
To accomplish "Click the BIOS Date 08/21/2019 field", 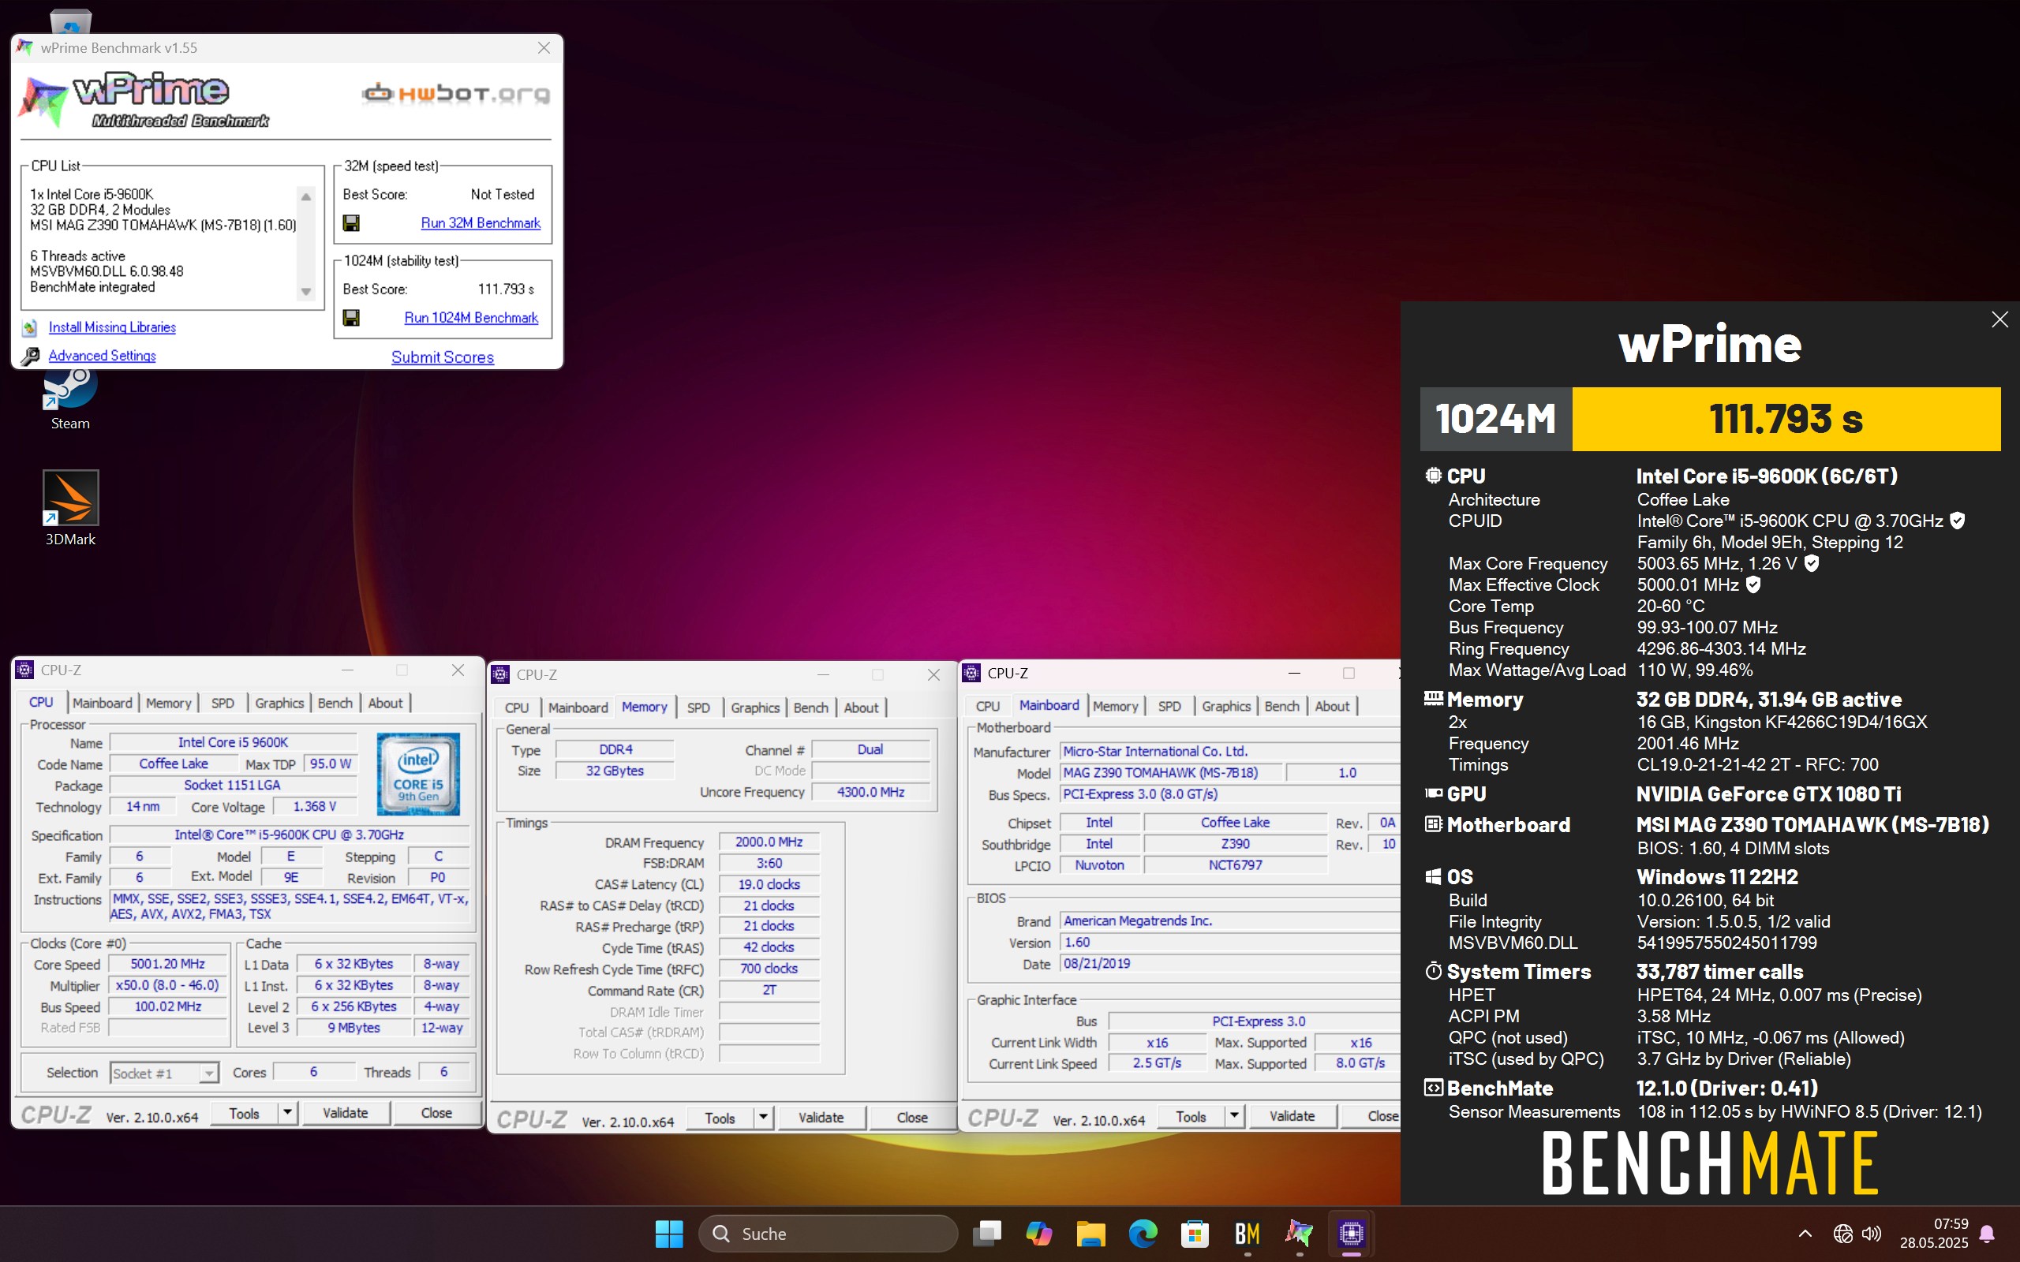I will point(1229,963).
